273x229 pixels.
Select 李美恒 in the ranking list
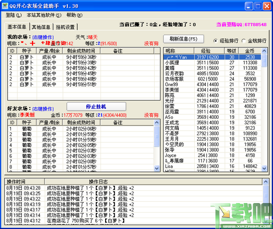(x=212, y=90)
